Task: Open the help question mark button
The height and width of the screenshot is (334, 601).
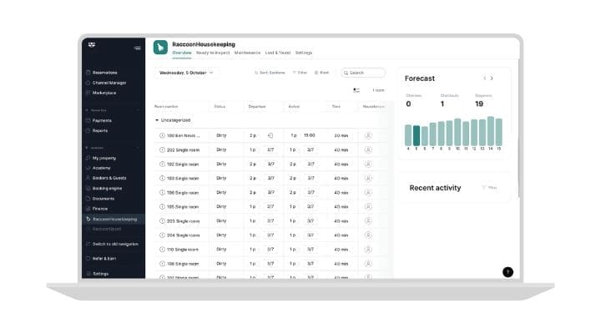Action: (508, 272)
